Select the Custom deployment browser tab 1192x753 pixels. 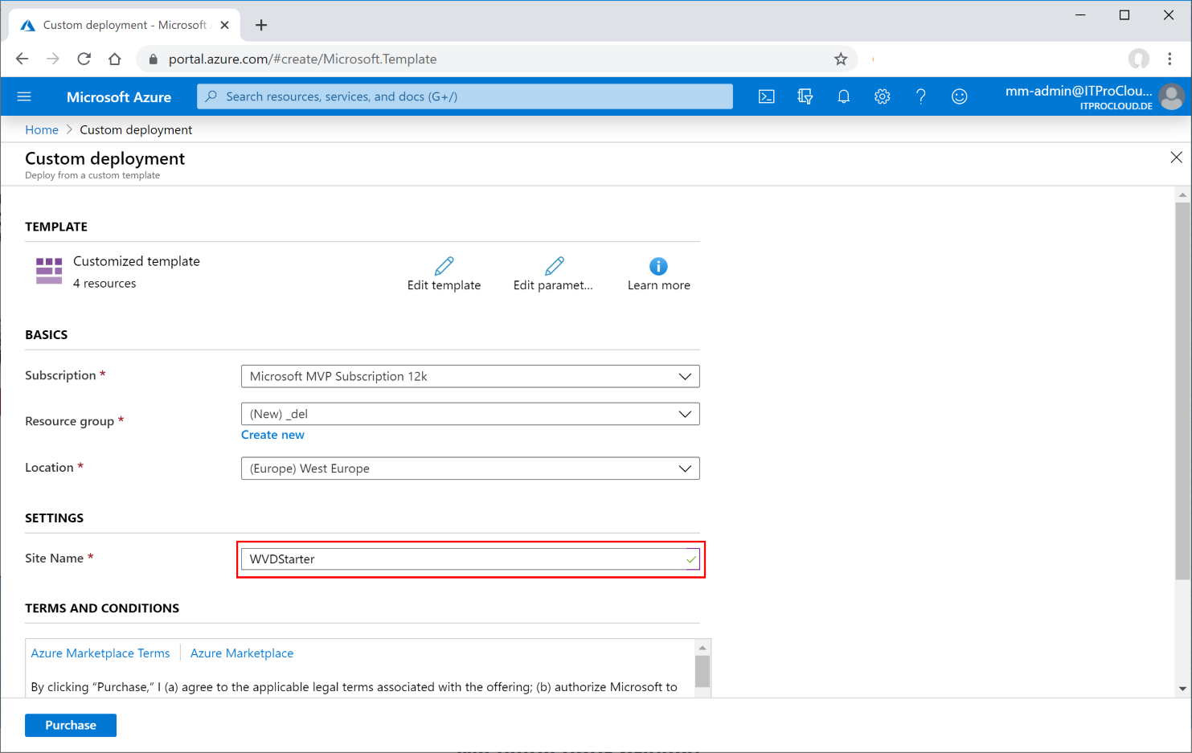coord(125,25)
